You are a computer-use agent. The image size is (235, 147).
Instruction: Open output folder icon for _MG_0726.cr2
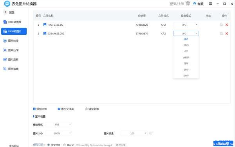[x=222, y=25]
